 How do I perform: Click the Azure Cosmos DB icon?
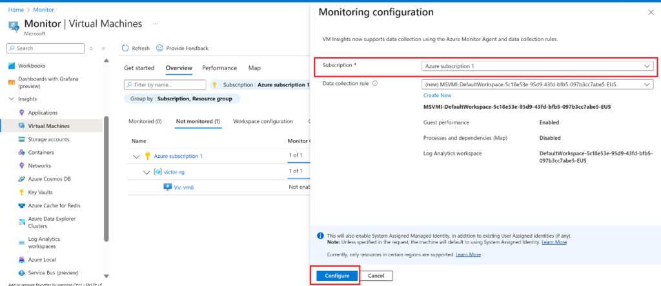(22, 179)
